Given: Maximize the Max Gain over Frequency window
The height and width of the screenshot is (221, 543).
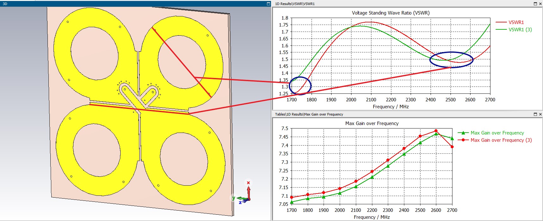Looking at the screenshot, I should pos(535,114).
